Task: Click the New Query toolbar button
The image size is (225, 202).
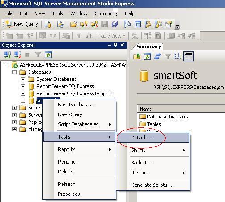Action: (x=22, y=24)
